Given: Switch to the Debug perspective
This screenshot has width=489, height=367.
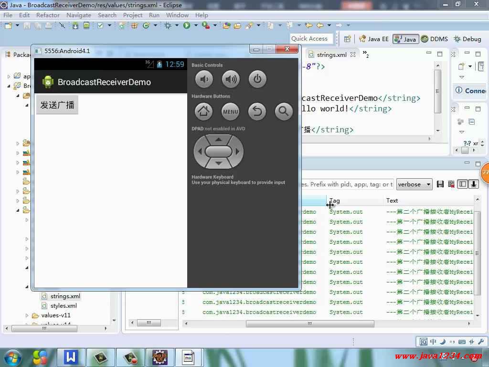Looking at the screenshot, I should pyautogui.click(x=468, y=39).
